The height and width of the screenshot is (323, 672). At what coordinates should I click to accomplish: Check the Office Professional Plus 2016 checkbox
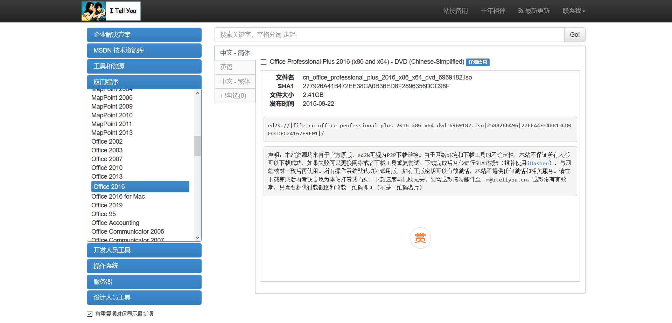264,62
